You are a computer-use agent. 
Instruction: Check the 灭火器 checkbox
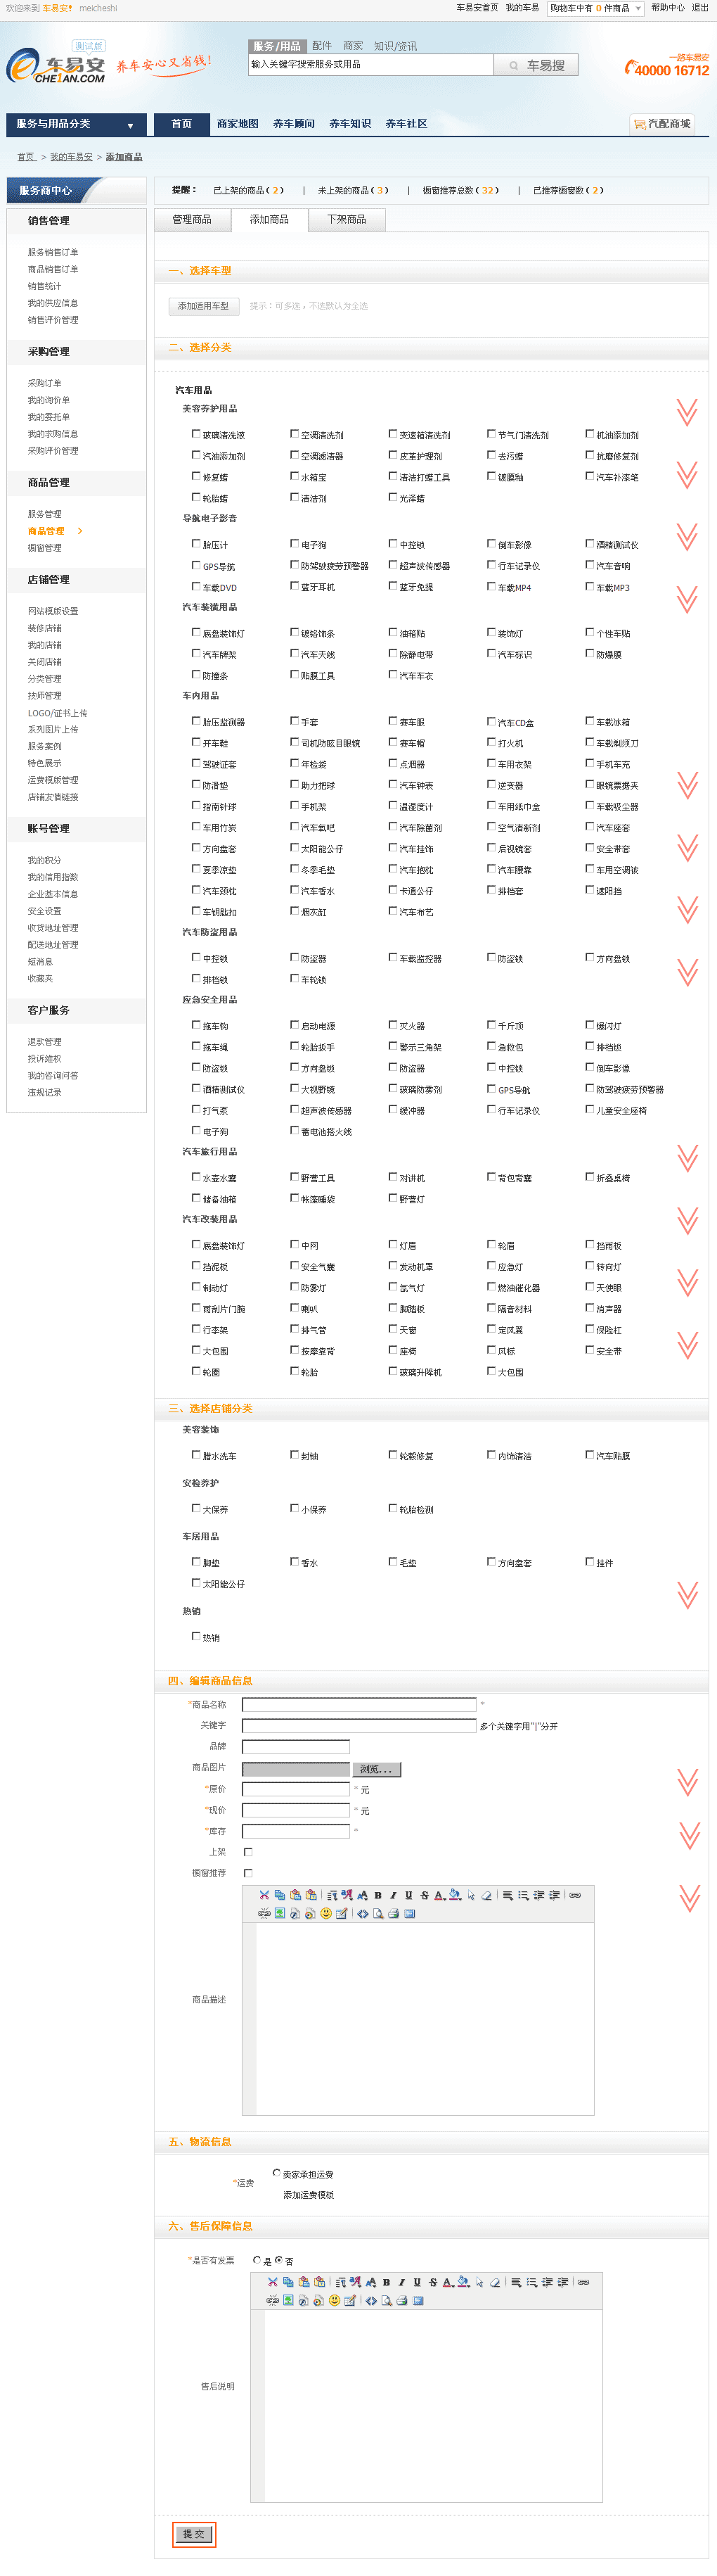(392, 1025)
